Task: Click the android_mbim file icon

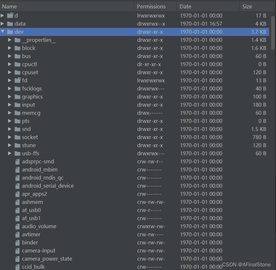Action: point(17,170)
